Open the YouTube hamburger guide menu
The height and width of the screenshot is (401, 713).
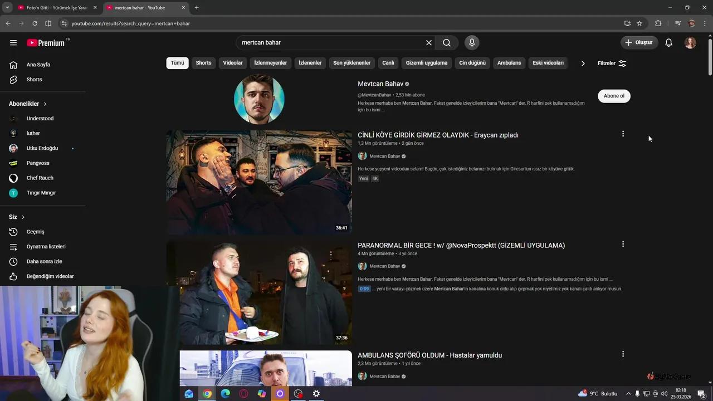[13, 43]
